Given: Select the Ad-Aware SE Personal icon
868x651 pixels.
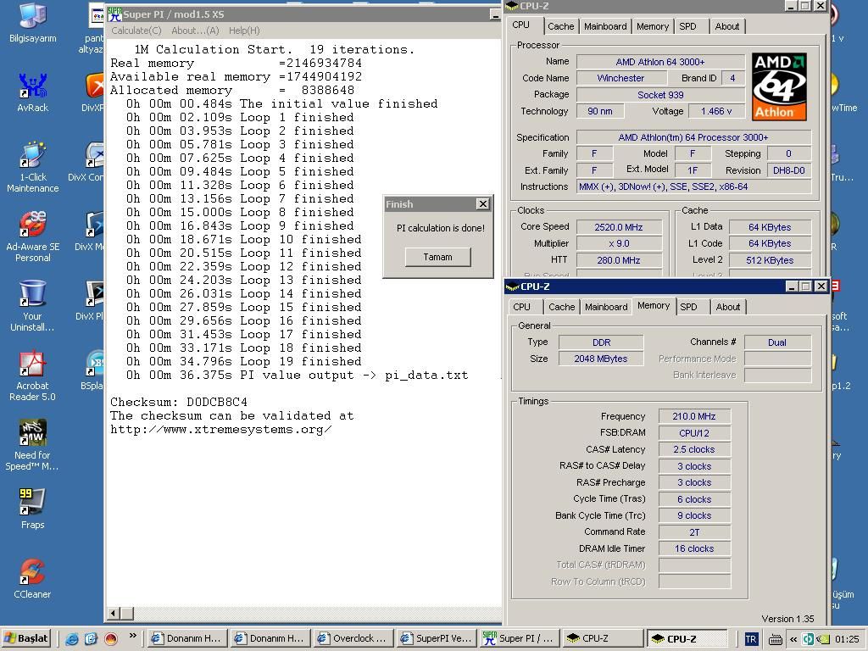Looking at the screenshot, I should [x=33, y=236].
